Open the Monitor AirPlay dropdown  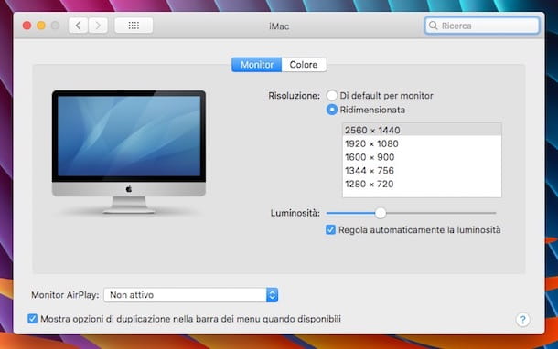pyautogui.click(x=191, y=295)
